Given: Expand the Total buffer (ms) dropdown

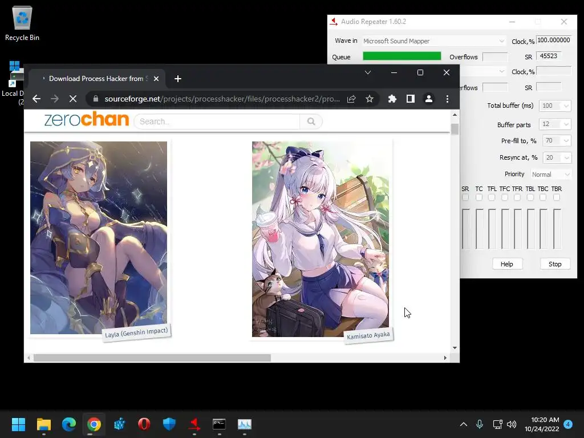Looking at the screenshot, I should [x=566, y=106].
